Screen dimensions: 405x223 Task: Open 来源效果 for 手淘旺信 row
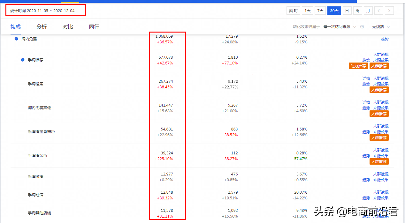pos(381,198)
